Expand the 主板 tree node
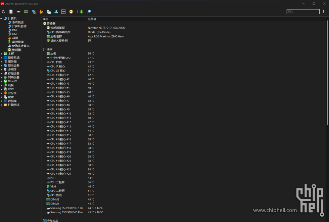Viewport: 329px width, 222px height. (x=1, y=54)
